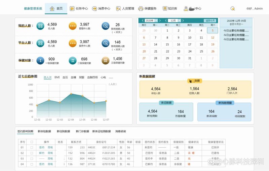Image resolution: width=269 pixels, height=171 pixels.
Task: Toggle the select-all checkbox in table header
Action: tap(32, 142)
